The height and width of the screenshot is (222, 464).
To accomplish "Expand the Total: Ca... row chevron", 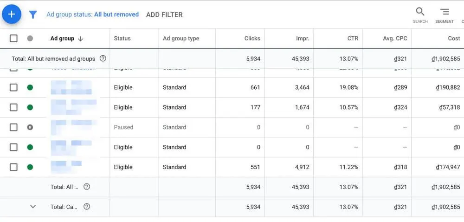I will 33,207.
